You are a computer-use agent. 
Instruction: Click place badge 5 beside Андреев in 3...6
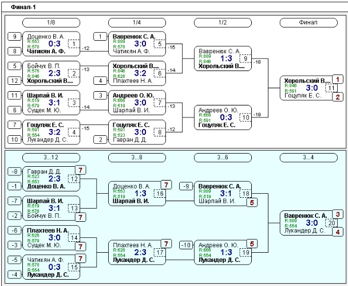(252, 244)
